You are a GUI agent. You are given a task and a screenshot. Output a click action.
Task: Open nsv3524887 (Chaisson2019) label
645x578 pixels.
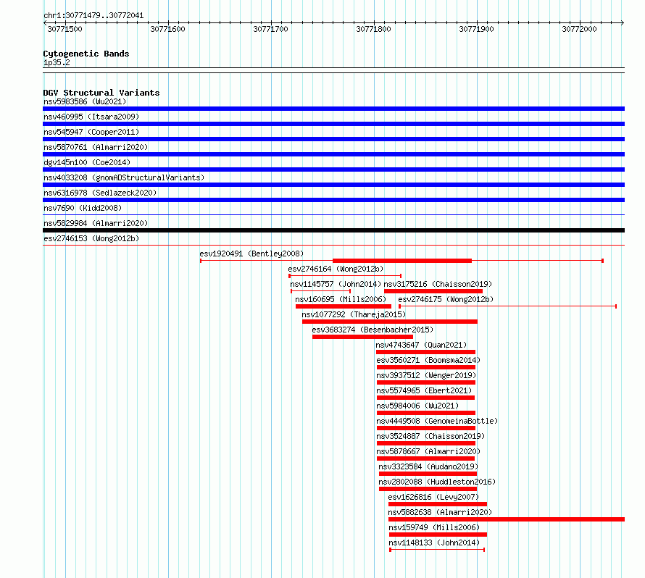[430, 436]
